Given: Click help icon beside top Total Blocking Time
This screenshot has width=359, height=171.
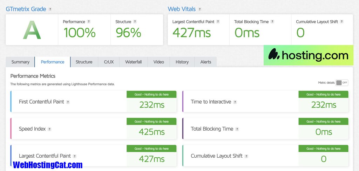Looking at the screenshot, I should pyautogui.click(x=272, y=21).
